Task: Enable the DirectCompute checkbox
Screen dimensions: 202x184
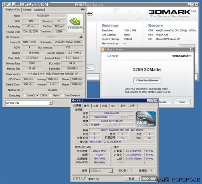Action: tap(62, 95)
